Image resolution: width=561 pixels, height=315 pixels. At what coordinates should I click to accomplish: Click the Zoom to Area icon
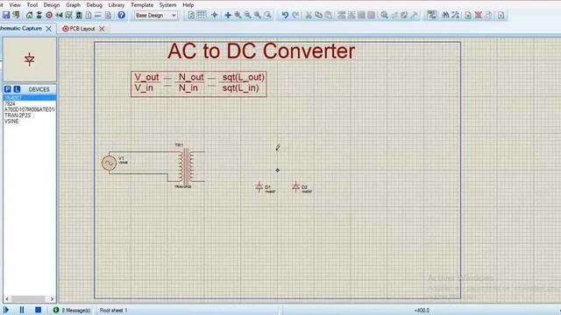(x=267, y=15)
